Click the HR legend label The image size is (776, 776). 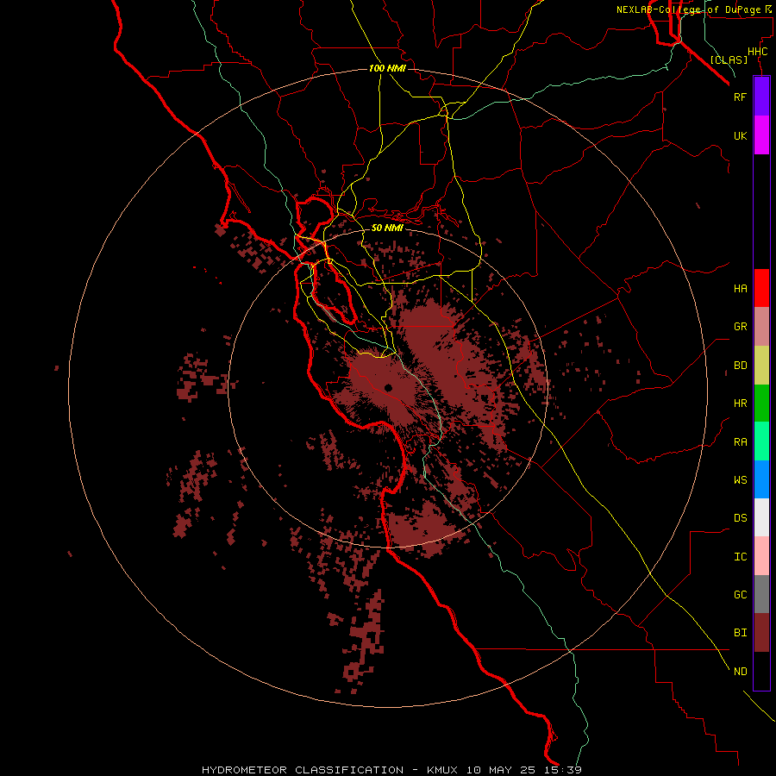tap(740, 404)
